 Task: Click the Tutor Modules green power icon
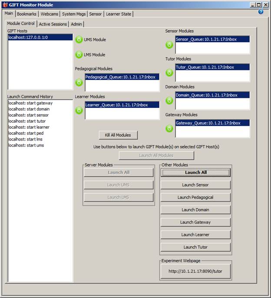169,73
